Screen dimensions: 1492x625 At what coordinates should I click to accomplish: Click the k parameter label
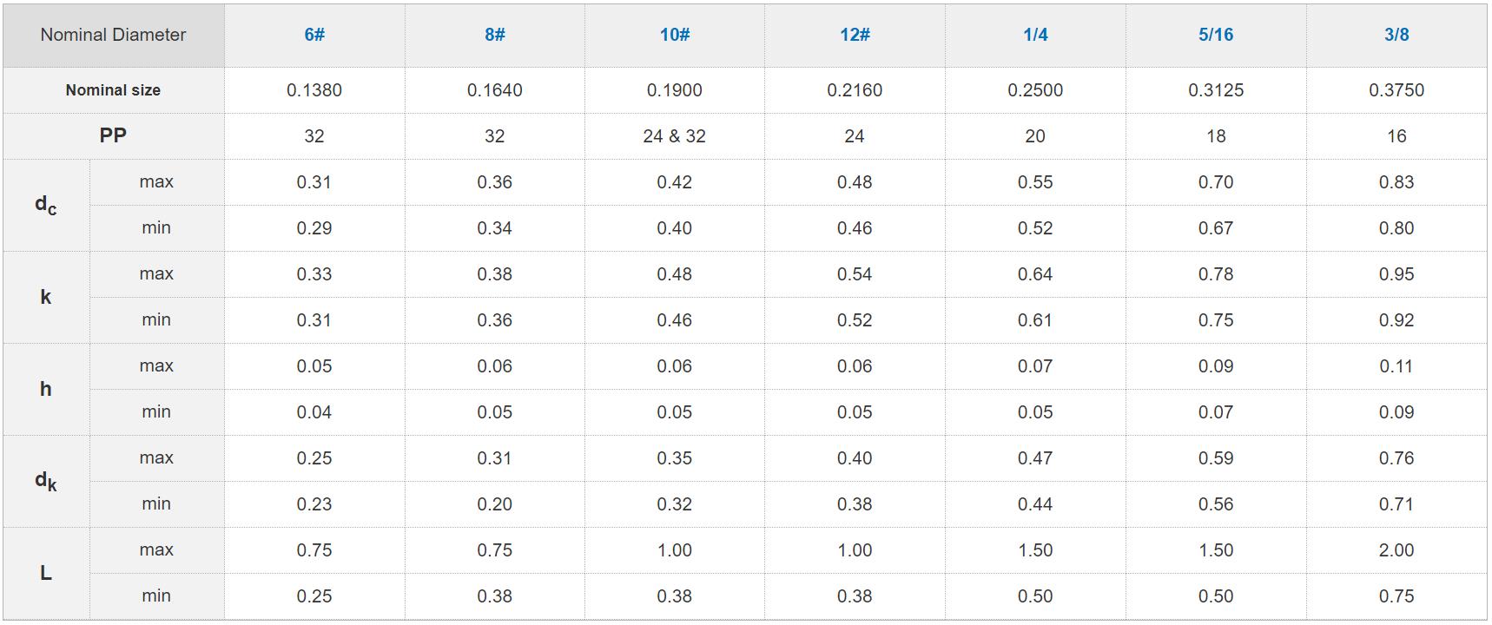pos(46,297)
